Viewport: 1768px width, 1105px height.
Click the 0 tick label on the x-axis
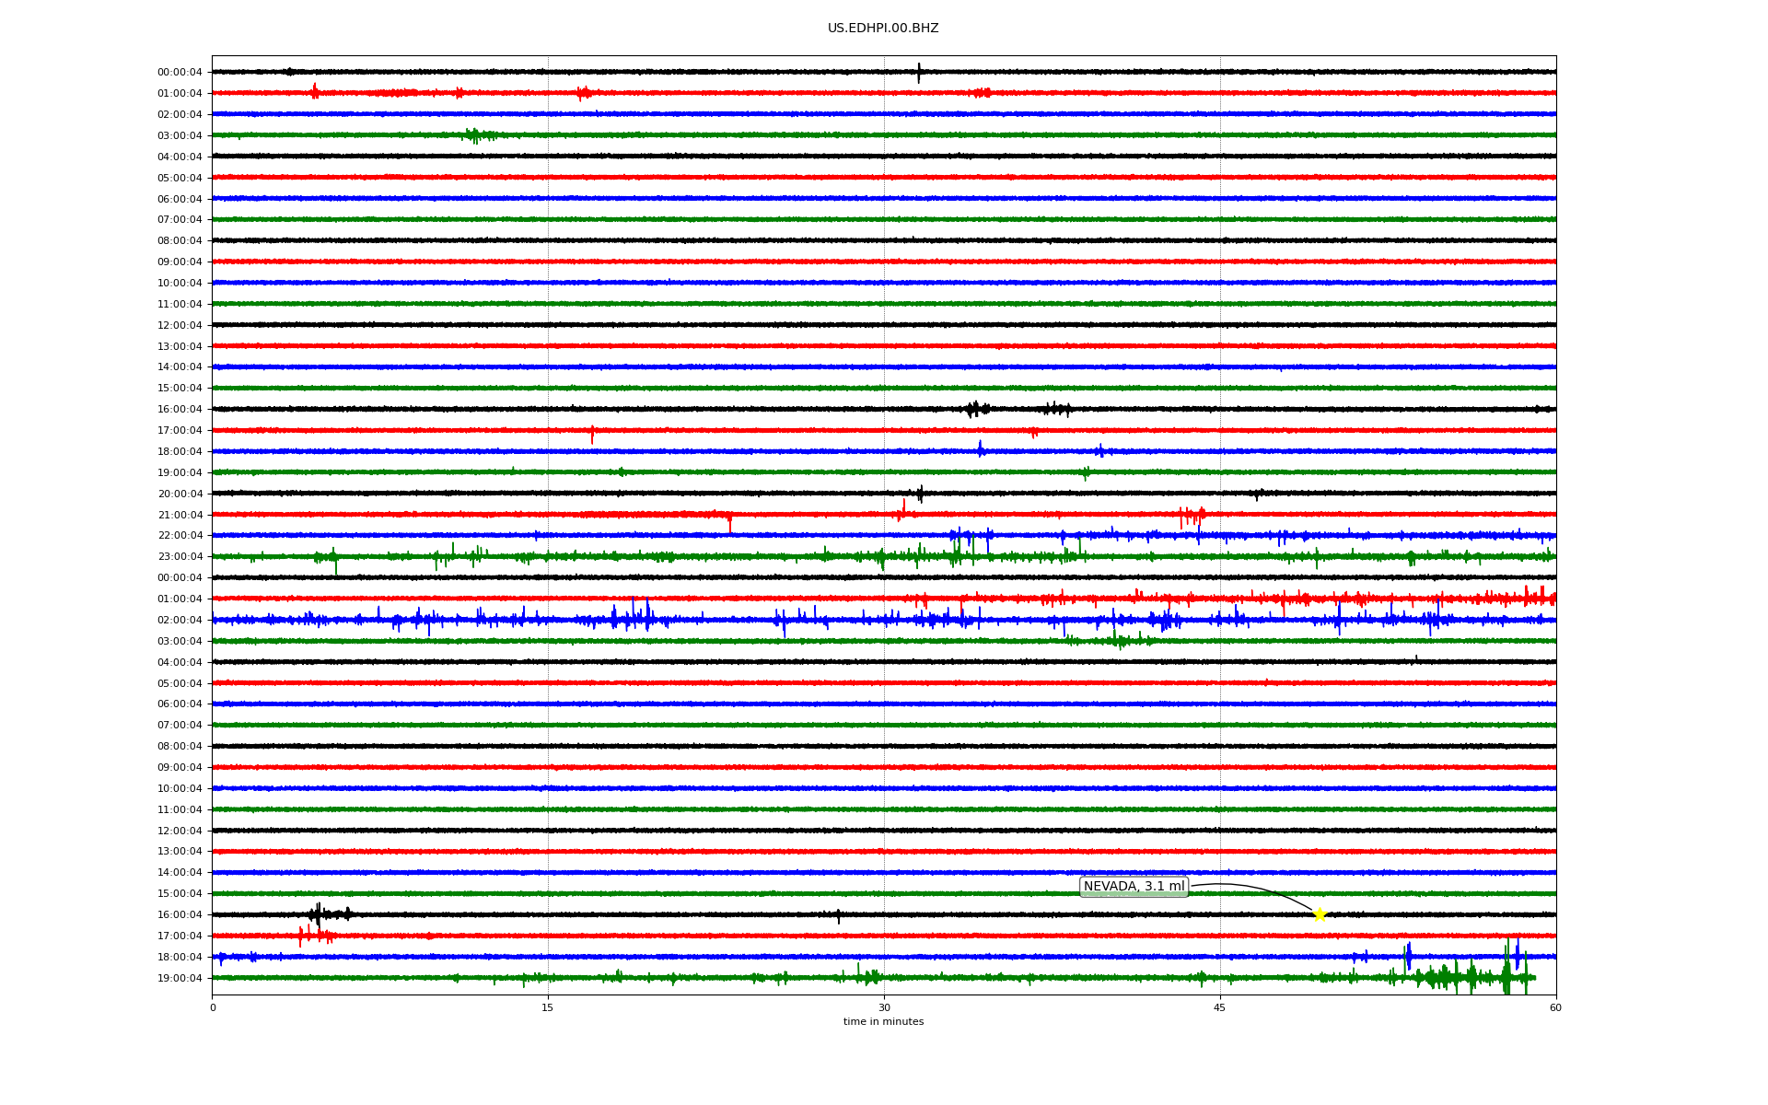(x=213, y=1007)
